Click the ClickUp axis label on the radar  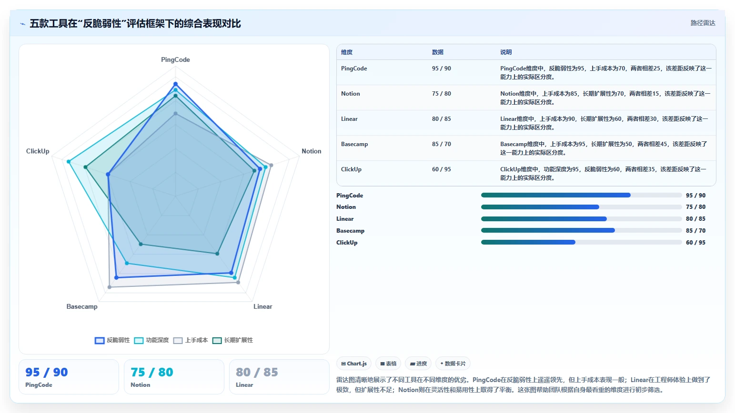pos(38,151)
